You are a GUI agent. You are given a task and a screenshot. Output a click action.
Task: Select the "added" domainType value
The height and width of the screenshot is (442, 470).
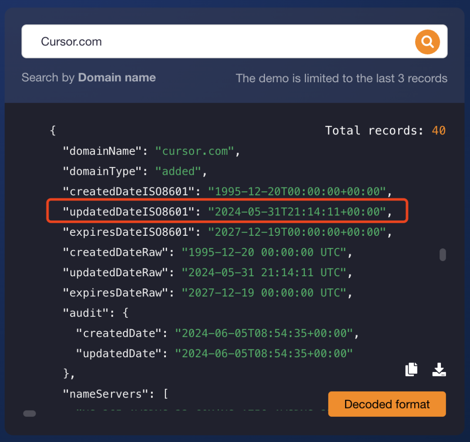tap(178, 171)
